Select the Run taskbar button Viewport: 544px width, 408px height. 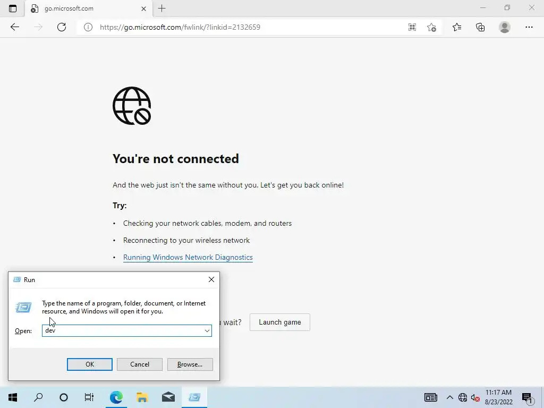tap(194, 397)
